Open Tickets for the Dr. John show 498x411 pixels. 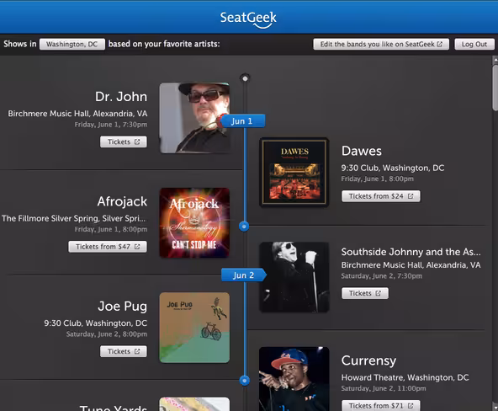click(x=124, y=141)
